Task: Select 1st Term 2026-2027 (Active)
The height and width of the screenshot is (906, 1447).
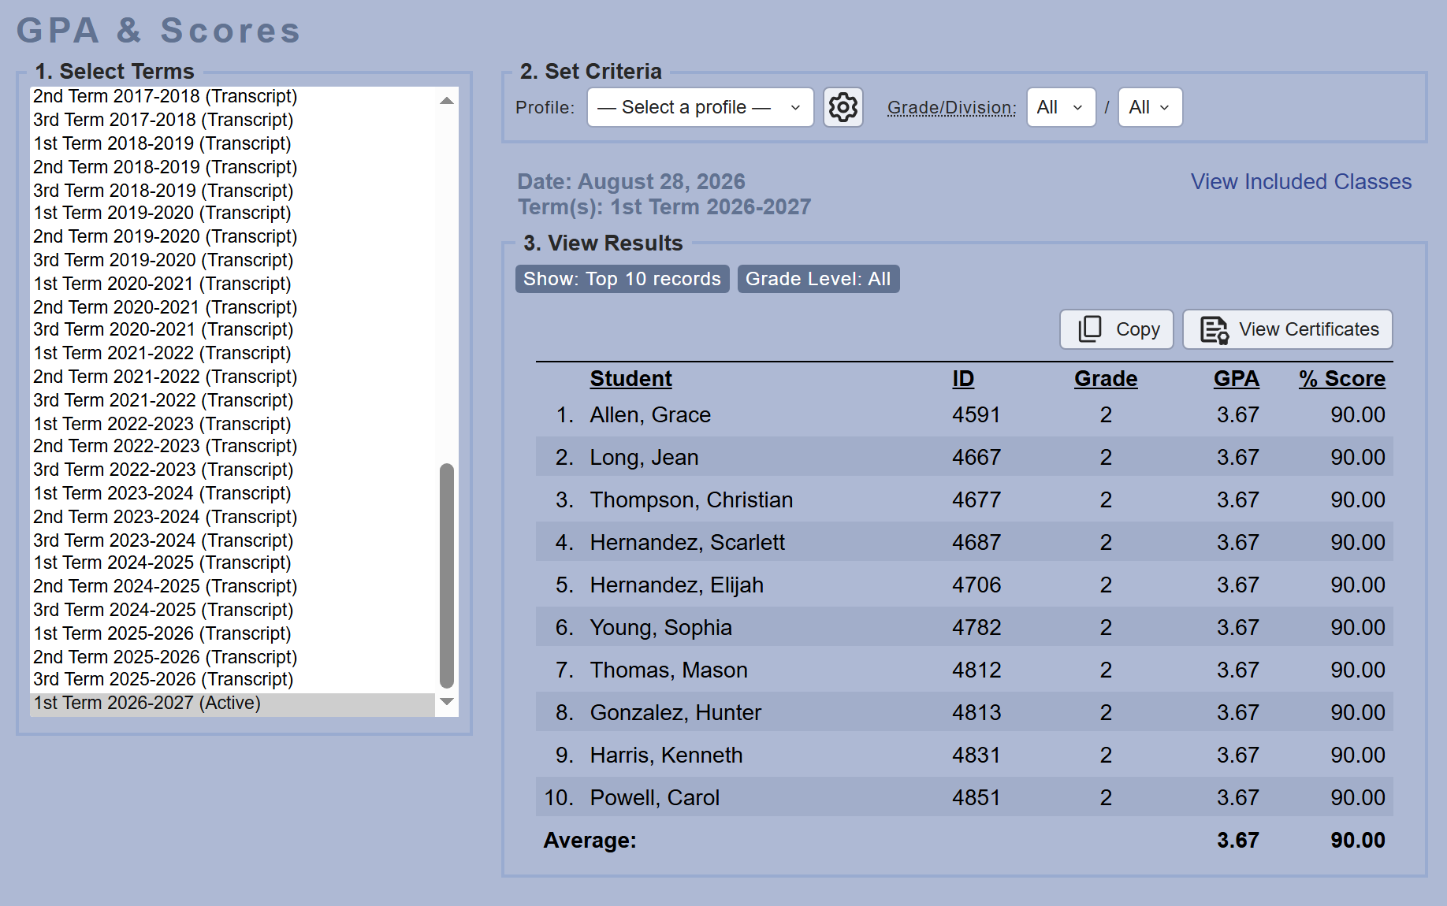Action: (x=232, y=703)
